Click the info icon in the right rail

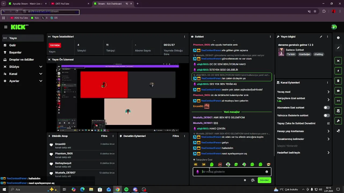[x=338, y=38]
